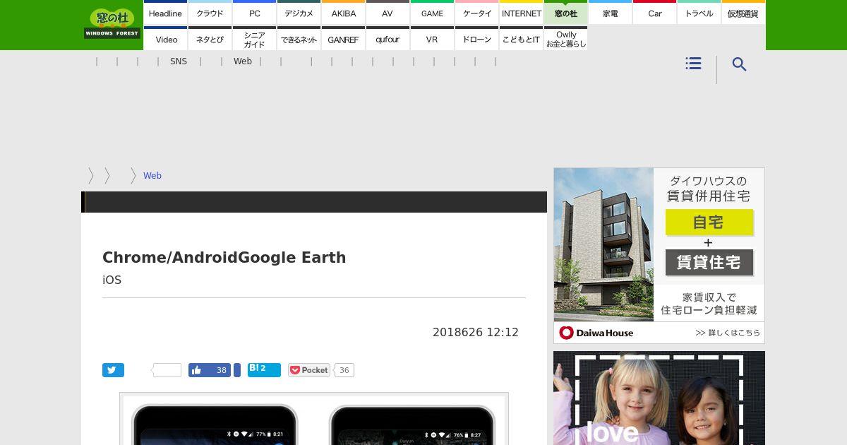Go to the INTERNET tab
The width and height of the screenshot is (847, 445).
[x=522, y=13]
